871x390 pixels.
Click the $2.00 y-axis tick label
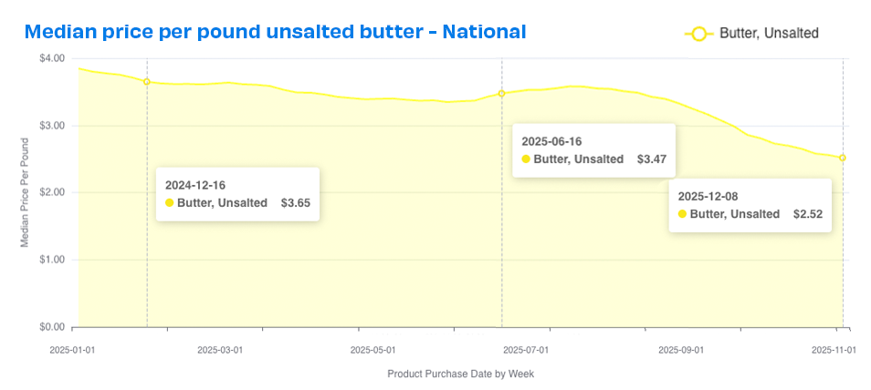click(x=51, y=192)
